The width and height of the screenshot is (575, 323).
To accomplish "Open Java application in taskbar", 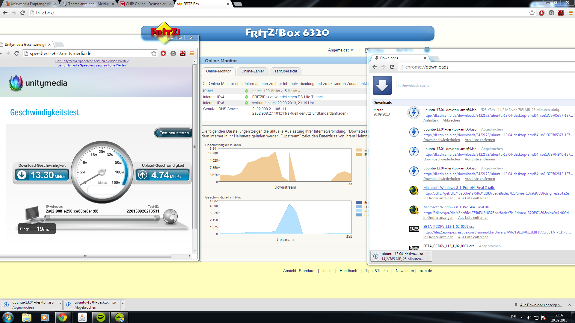I will pos(82,317).
